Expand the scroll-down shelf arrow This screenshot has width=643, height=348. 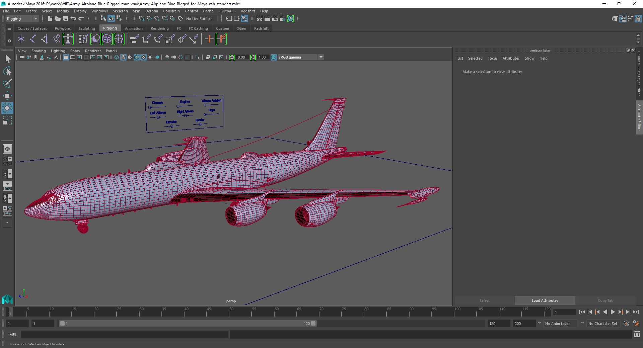pyautogui.click(x=638, y=42)
